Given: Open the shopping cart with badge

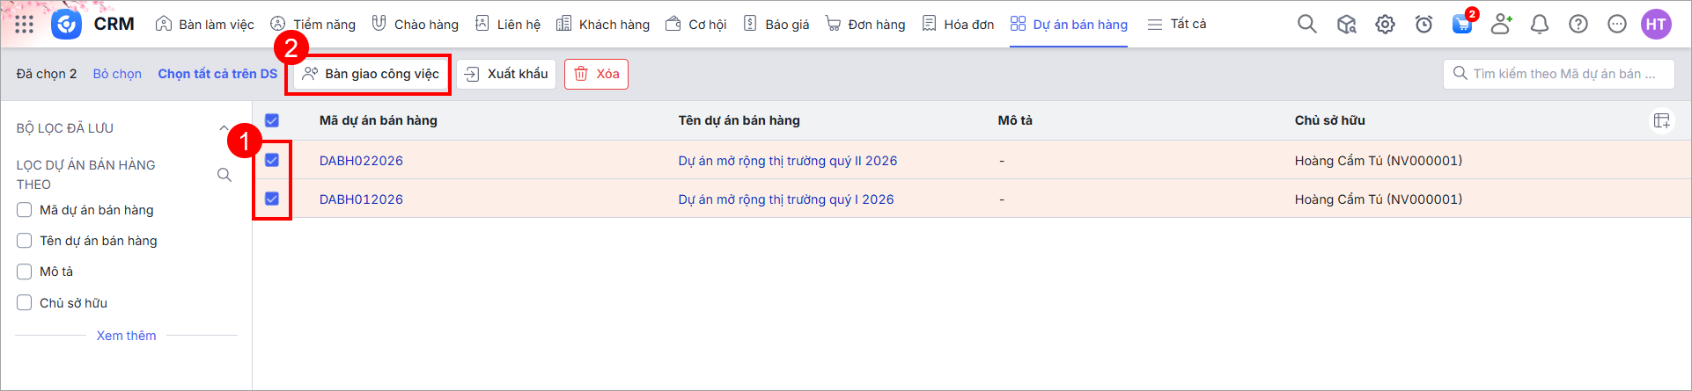Looking at the screenshot, I should point(1462,24).
